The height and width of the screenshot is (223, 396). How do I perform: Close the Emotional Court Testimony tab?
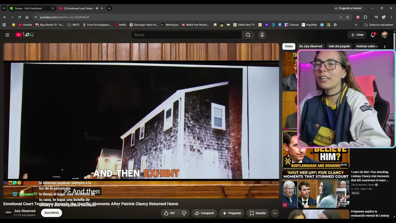coord(102,8)
